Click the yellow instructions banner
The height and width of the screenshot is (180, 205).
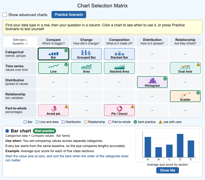coord(102,27)
